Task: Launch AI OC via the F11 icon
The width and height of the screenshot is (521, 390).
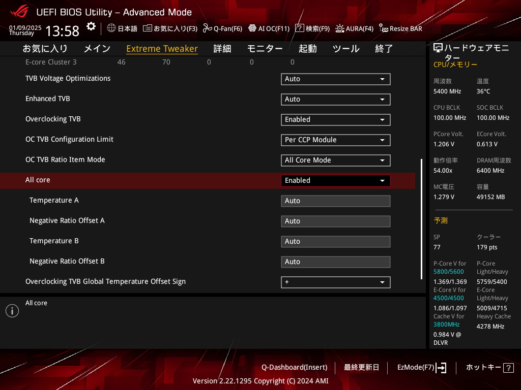Action: click(252, 28)
